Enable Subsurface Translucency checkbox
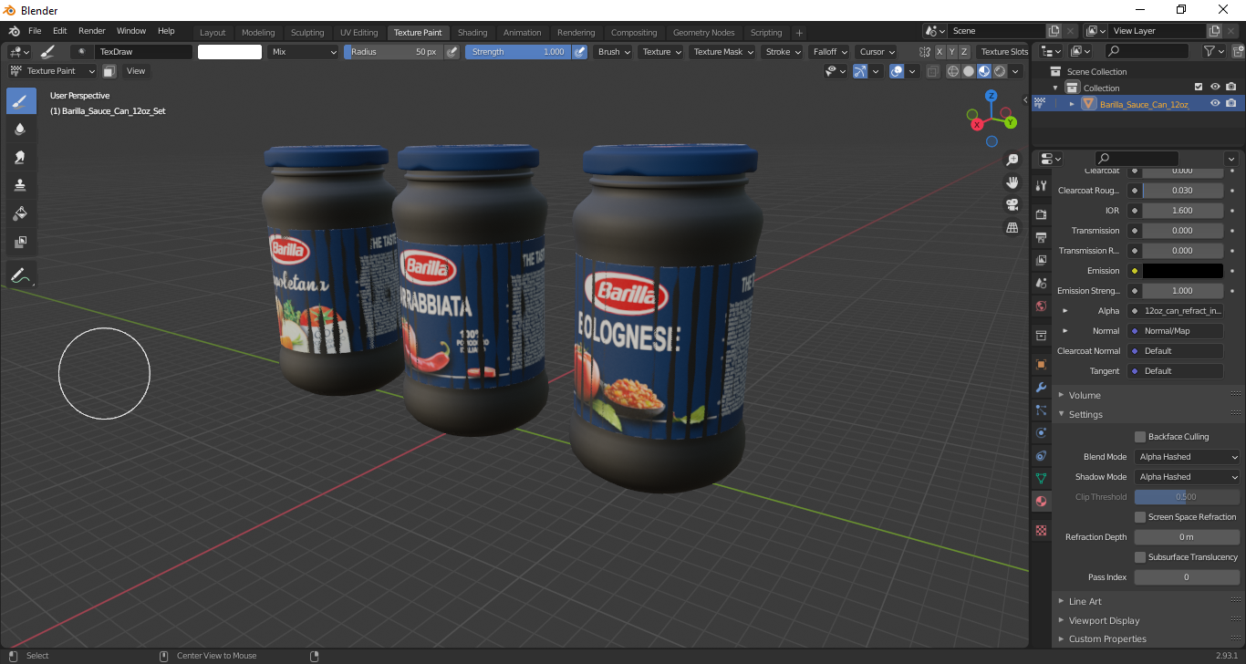The height and width of the screenshot is (664, 1246). (x=1140, y=557)
